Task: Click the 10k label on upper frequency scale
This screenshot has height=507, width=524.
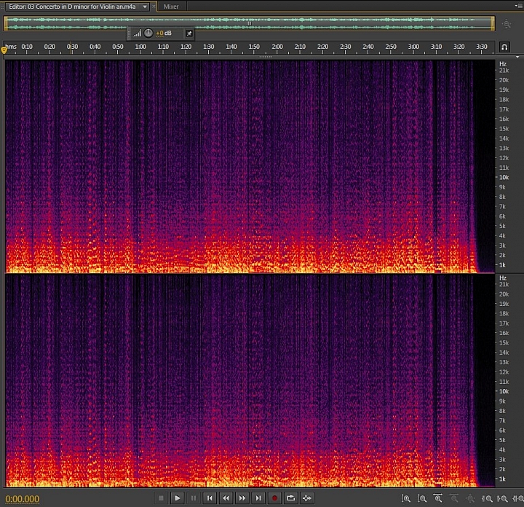Action: (x=504, y=177)
